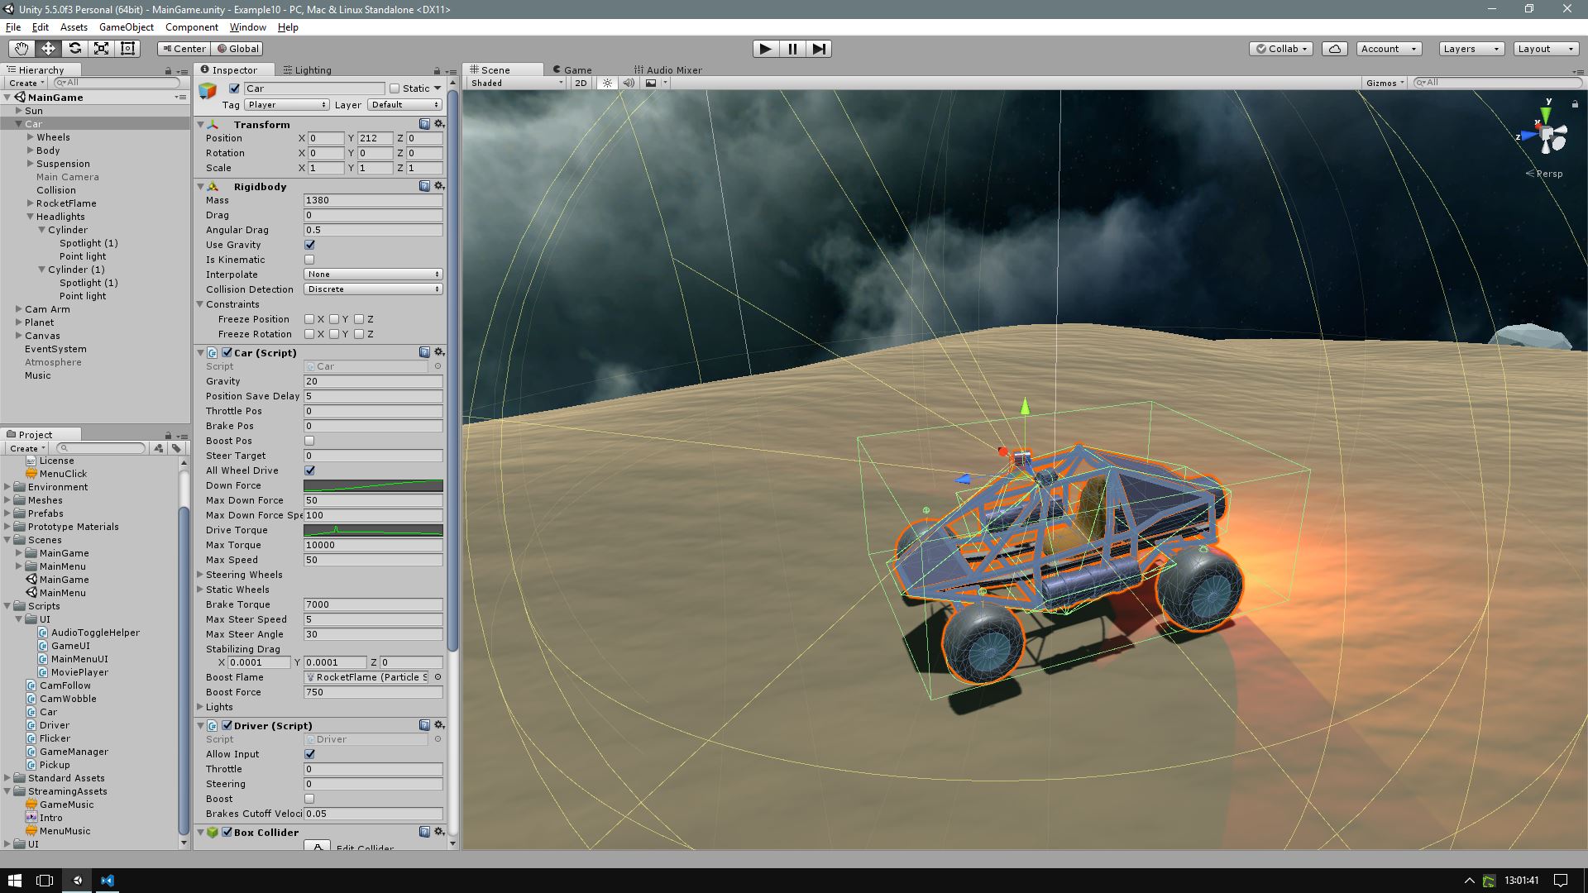Enable the Is Kinematic checkbox
The width and height of the screenshot is (1588, 893).
pos(309,260)
